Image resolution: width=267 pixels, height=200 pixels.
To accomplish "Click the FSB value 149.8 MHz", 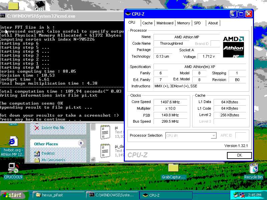I will (x=170, y=115).
